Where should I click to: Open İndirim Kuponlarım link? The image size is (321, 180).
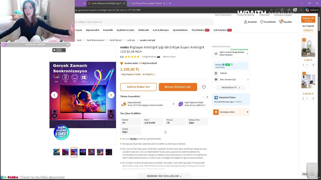[x=223, y=15]
